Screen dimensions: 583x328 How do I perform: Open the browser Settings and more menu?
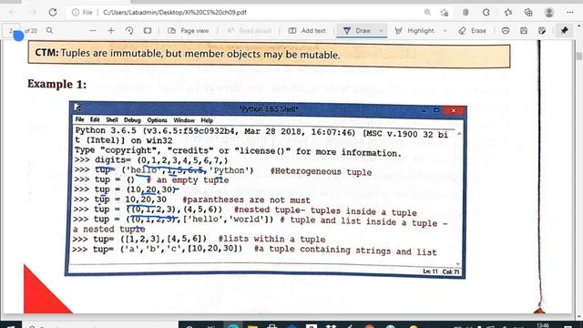click(570, 12)
